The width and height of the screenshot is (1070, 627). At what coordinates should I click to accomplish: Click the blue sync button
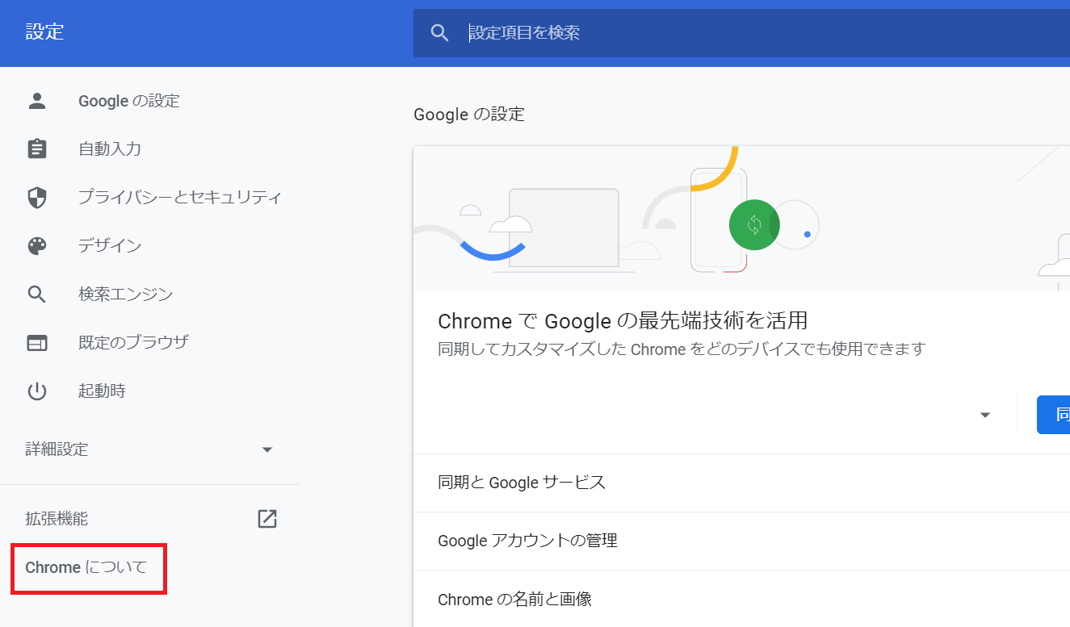(1053, 415)
